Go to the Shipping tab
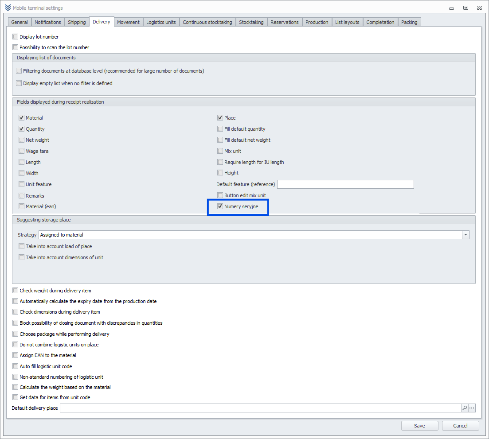 pos(77,22)
